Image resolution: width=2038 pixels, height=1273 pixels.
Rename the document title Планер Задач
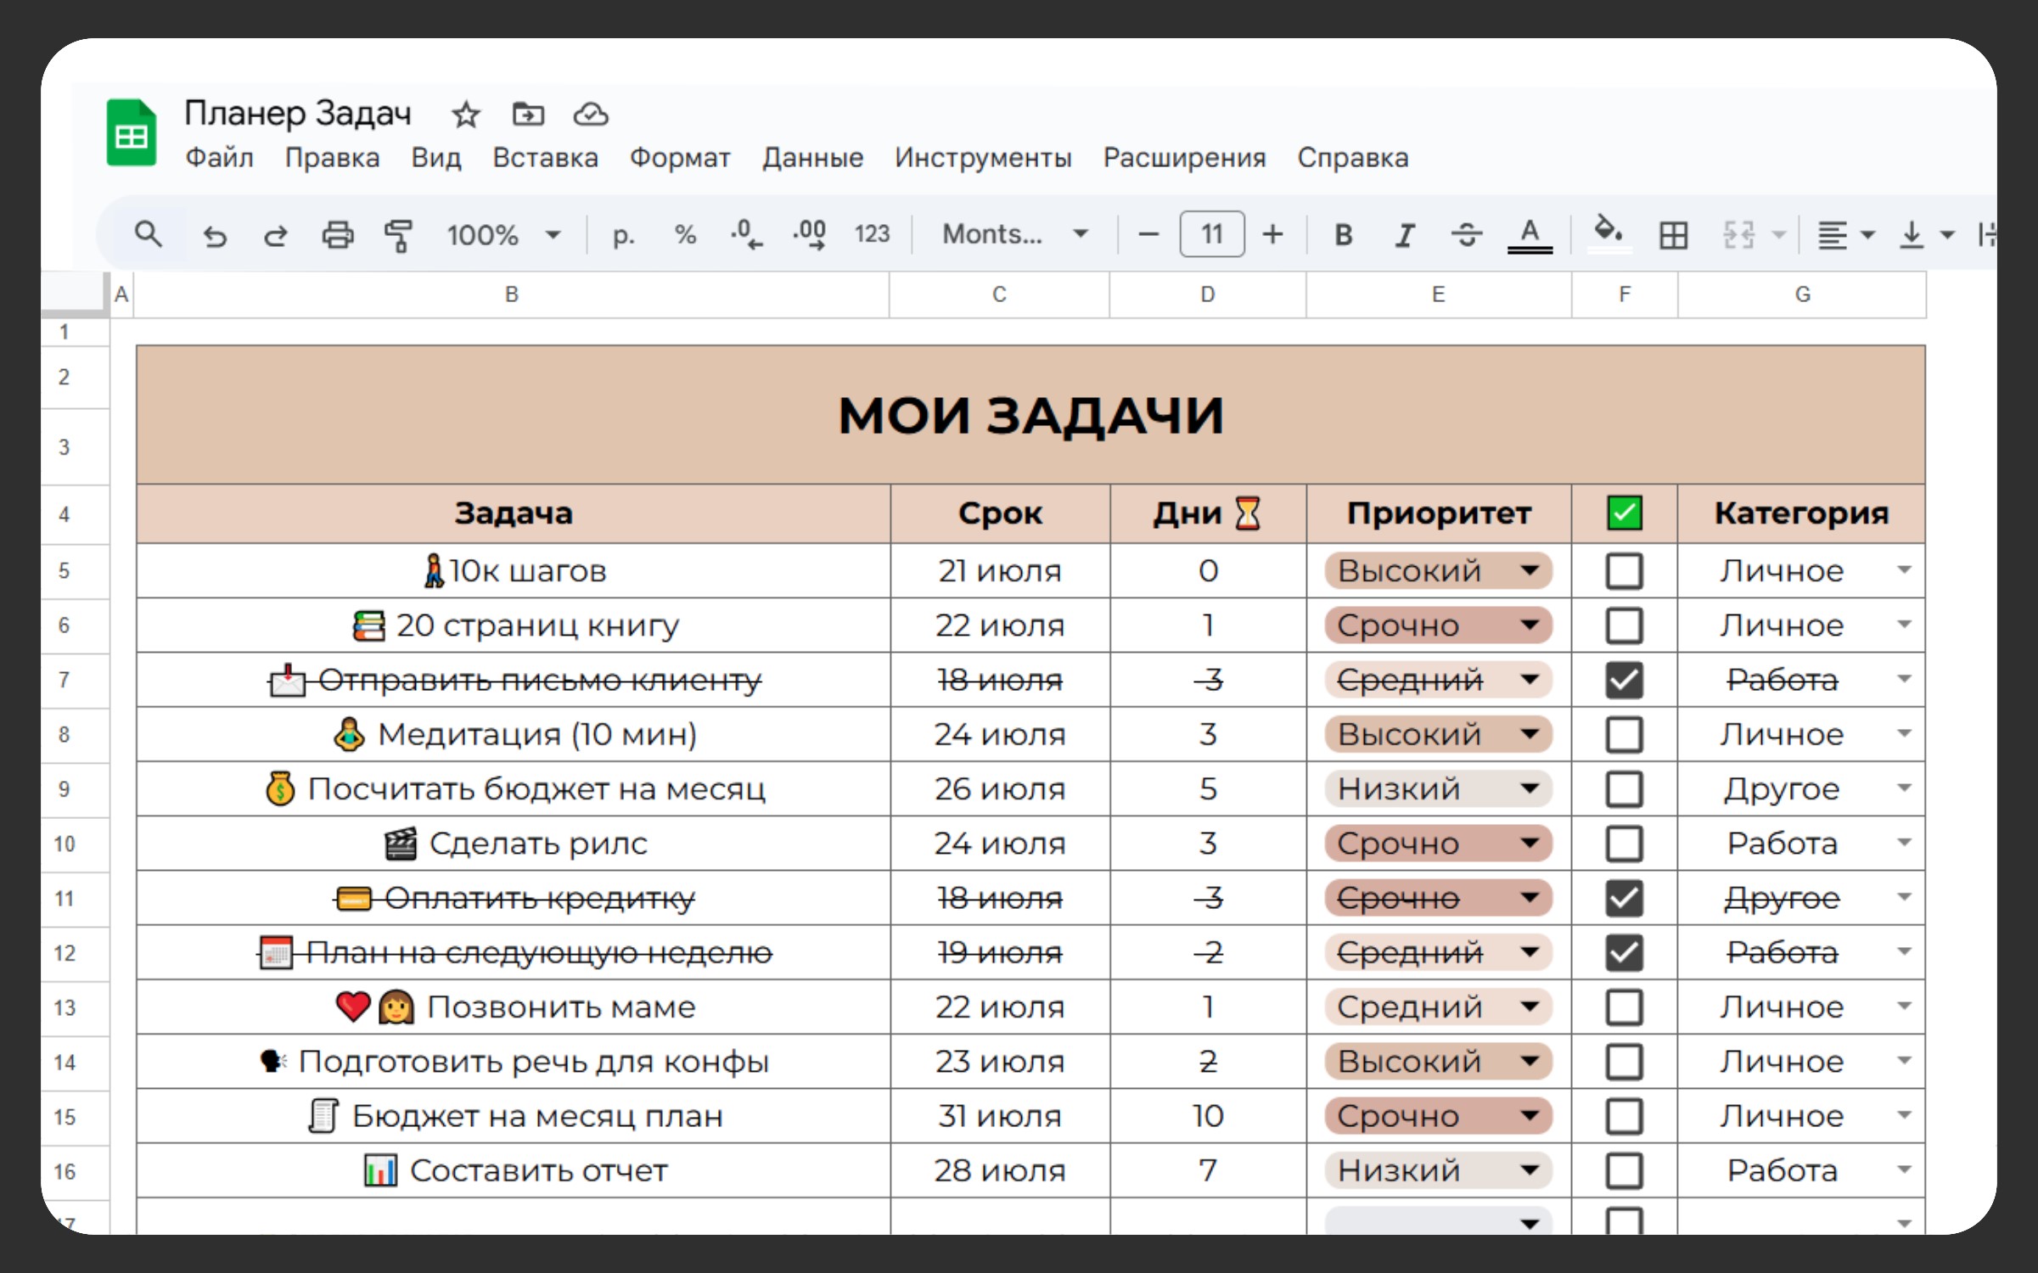coord(298,113)
